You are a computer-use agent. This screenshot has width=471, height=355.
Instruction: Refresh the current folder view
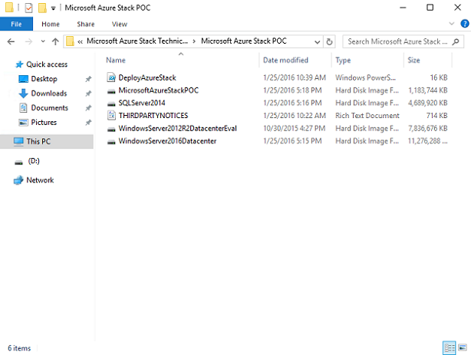329,41
